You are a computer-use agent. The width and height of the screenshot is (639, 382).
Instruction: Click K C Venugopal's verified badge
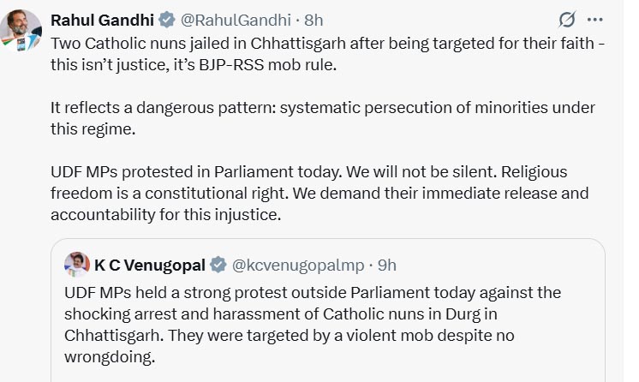pyautogui.click(x=219, y=265)
